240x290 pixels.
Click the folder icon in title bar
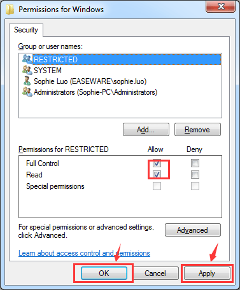10,10
